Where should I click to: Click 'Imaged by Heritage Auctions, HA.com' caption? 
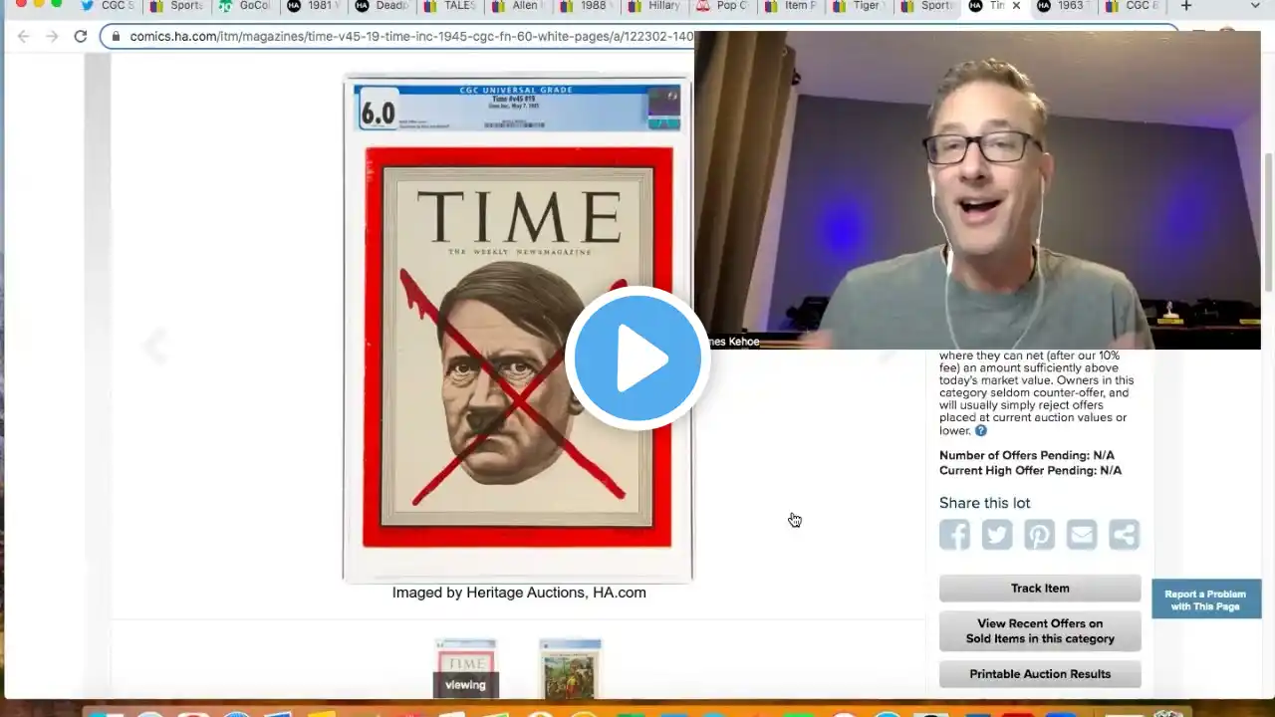519,593
